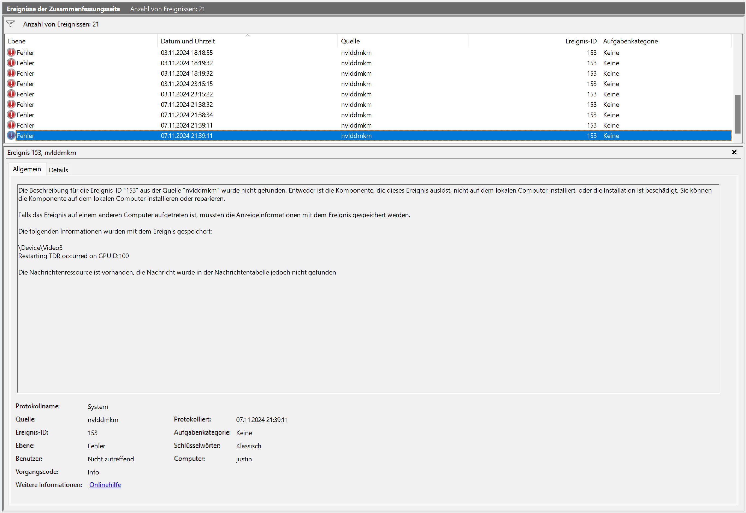
Task: Click error icon of 23:15:22 event
Action: [11, 94]
